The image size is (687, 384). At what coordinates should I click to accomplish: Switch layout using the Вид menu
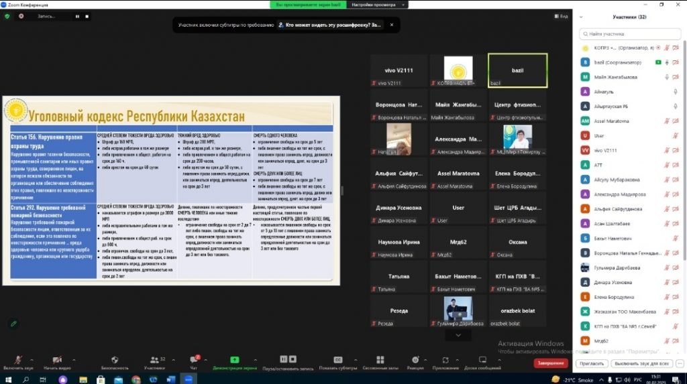pos(560,16)
